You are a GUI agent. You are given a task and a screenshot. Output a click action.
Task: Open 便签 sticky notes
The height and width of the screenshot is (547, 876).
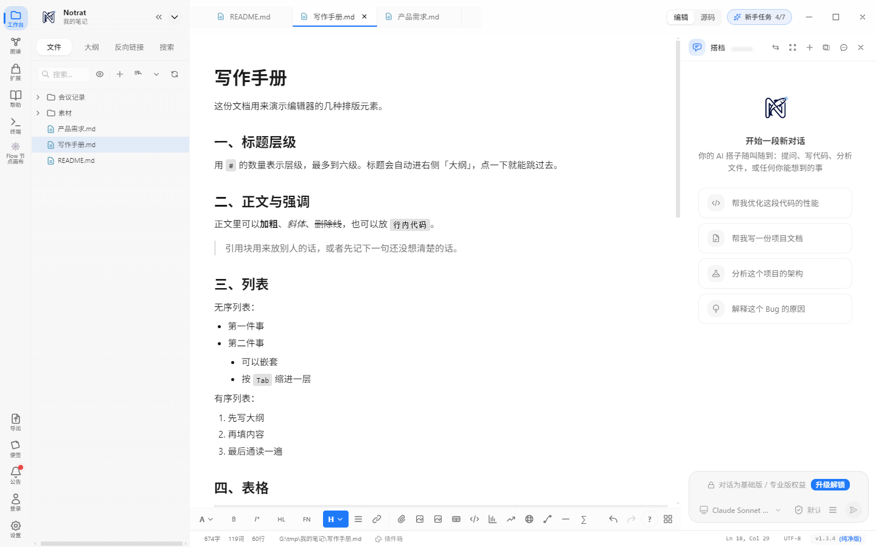pos(16,449)
